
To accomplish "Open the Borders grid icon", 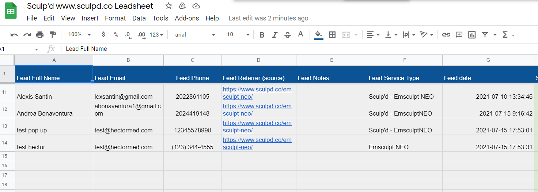I will pos(332,35).
